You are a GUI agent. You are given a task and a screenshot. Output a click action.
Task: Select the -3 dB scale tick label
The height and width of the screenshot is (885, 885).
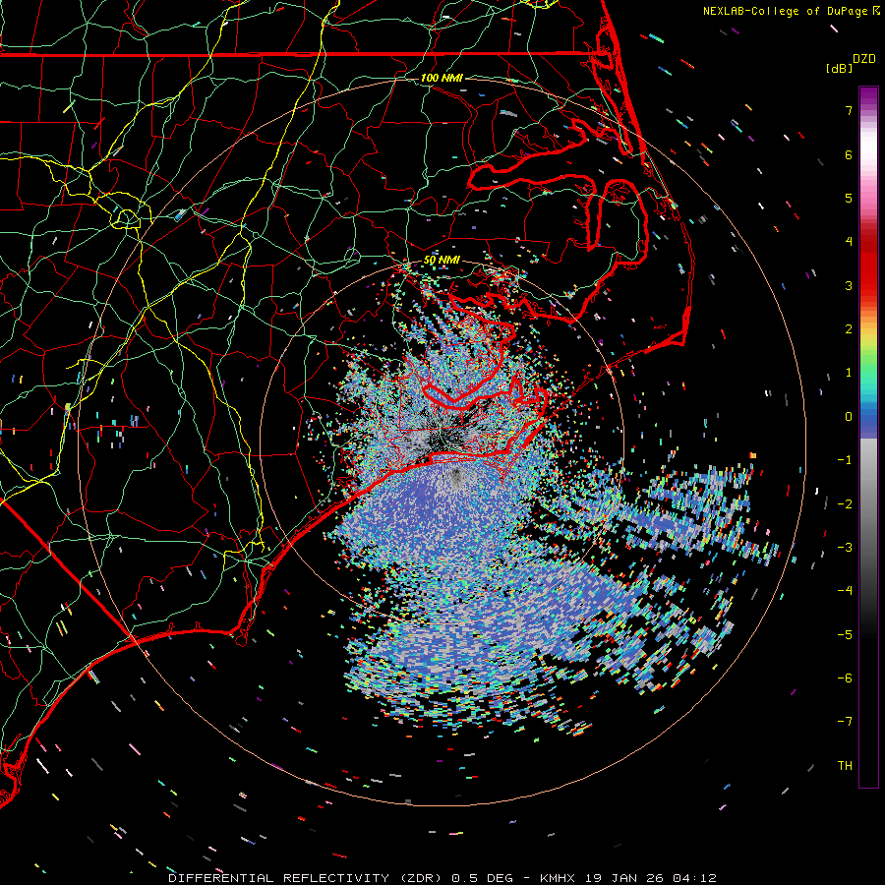coord(845,547)
